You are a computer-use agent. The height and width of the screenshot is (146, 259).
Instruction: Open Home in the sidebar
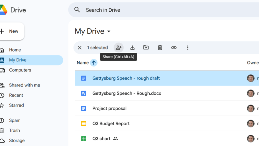[x=15, y=50]
